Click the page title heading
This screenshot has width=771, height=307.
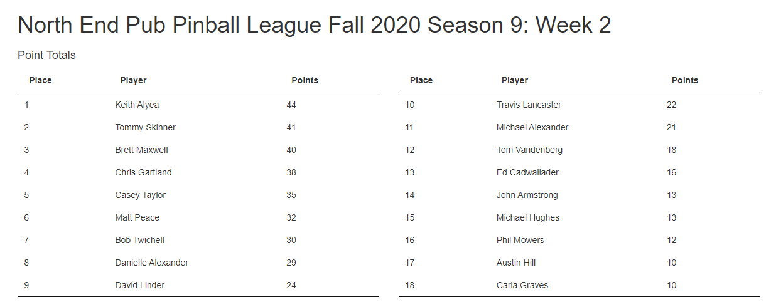click(x=314, y=25)
